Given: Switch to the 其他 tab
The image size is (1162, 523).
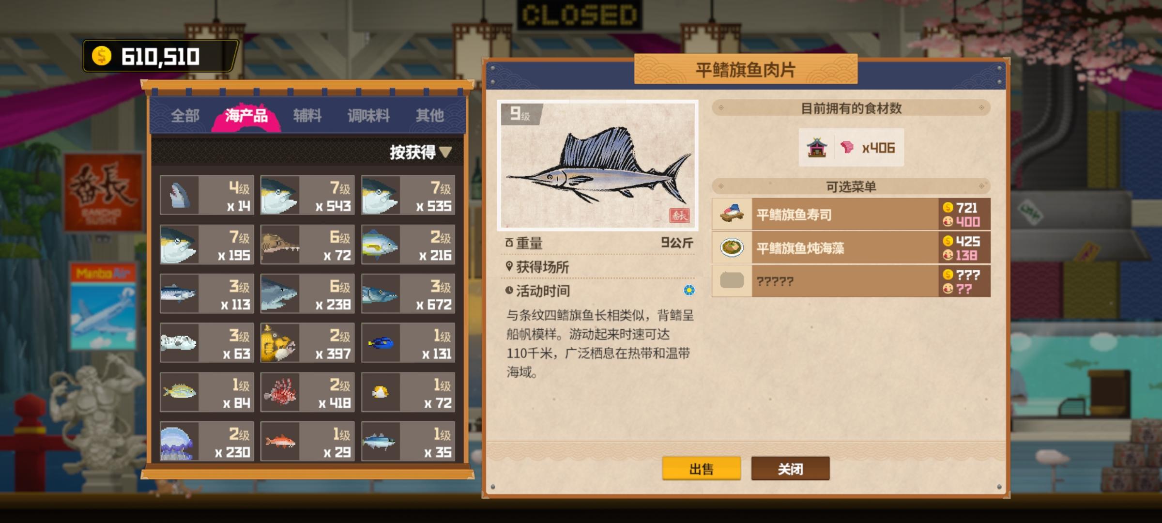Looking at the screenshot, I should [x=429, y=115].
